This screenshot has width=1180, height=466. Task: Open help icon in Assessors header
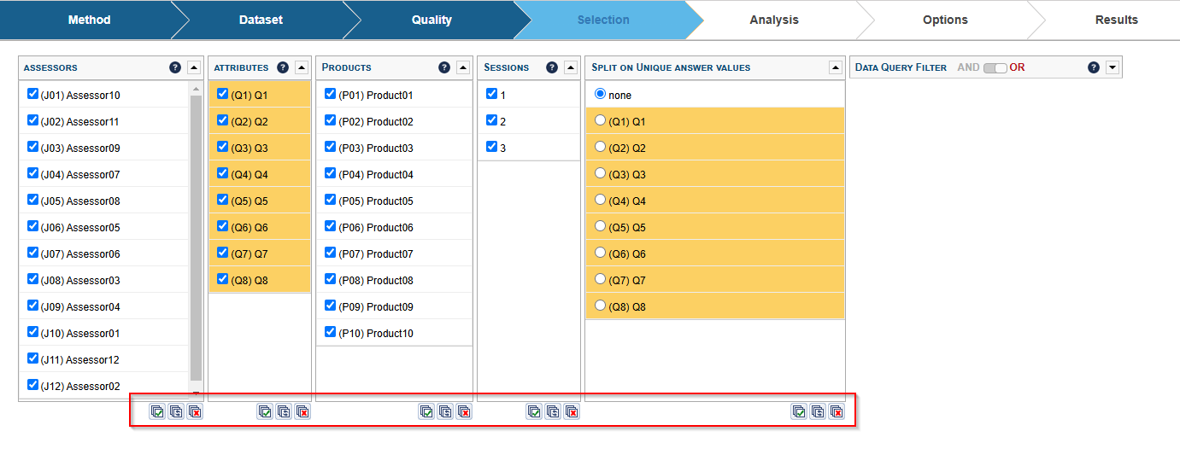coord(175,67)
